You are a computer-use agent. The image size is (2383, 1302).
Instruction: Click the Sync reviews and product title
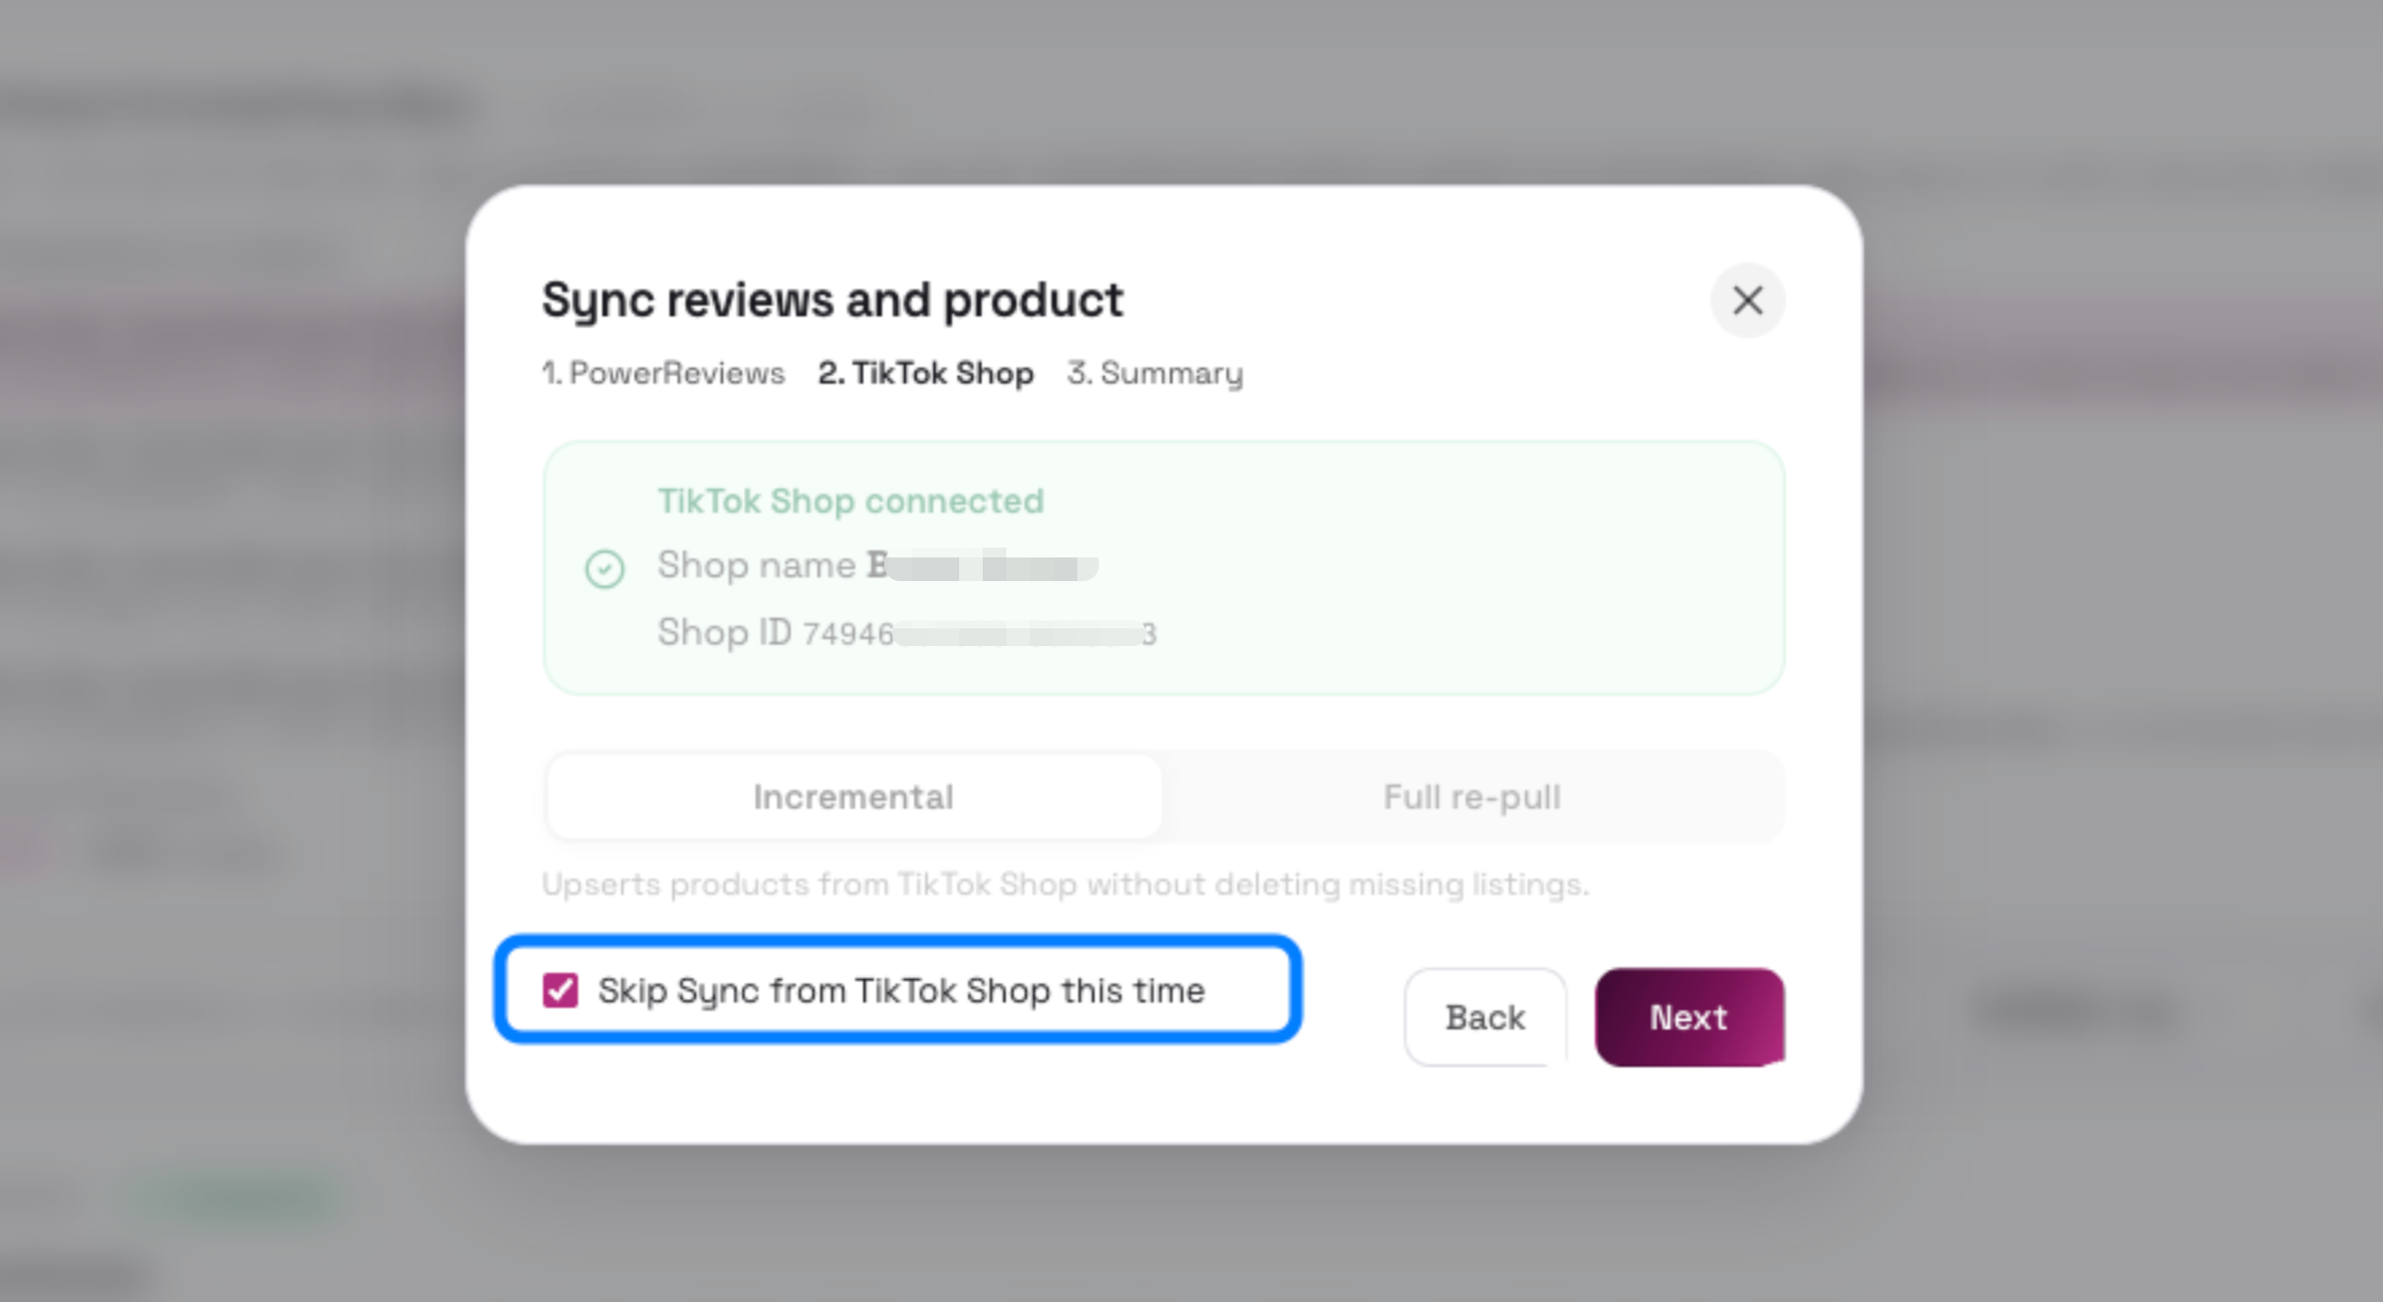pos(832,299)
